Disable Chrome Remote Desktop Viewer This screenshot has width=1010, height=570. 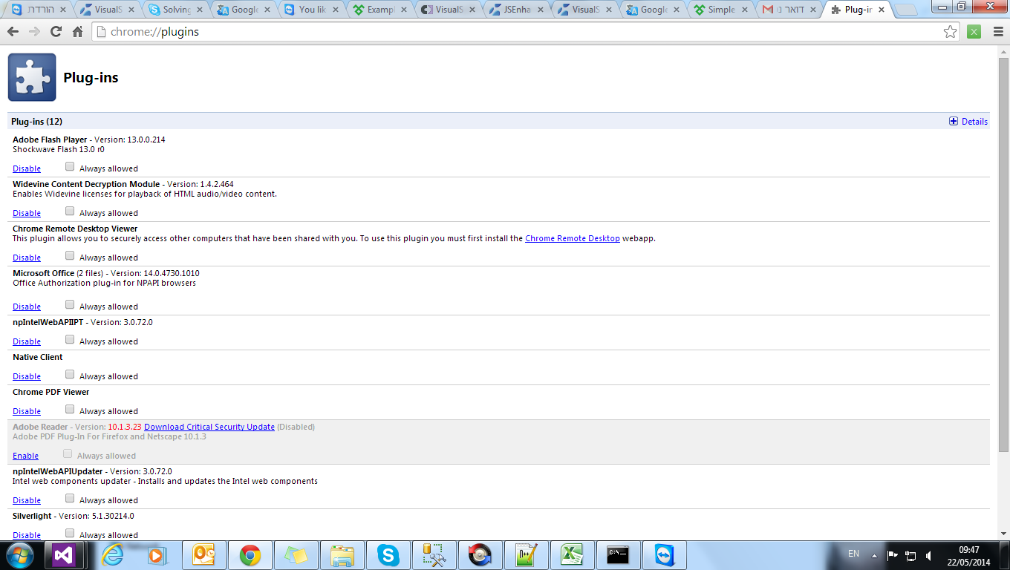(27, 258)
